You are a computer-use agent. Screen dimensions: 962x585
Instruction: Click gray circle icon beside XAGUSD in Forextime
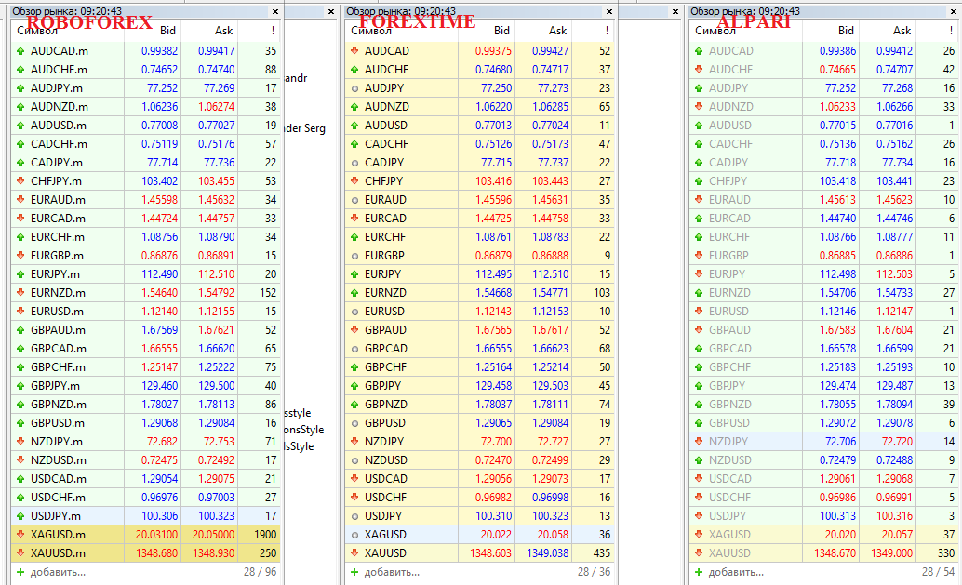click(354, 535)
